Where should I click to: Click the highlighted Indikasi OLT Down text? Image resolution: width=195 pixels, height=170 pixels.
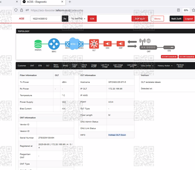click(x=117, y=135)
